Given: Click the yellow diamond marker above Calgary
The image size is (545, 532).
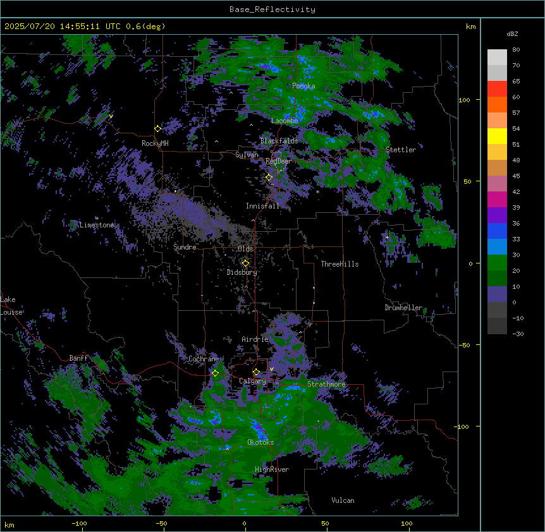Looking at the screenshot, I should click(x=256, y=372).
